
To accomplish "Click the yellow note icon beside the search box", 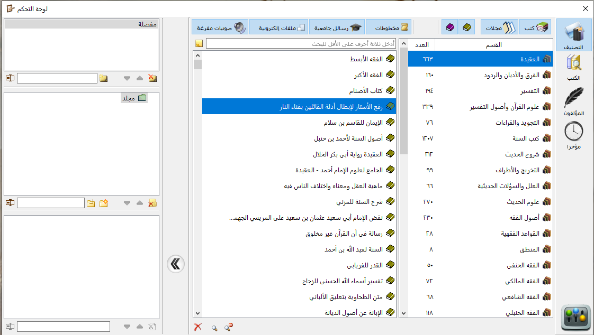I will 199,43.
